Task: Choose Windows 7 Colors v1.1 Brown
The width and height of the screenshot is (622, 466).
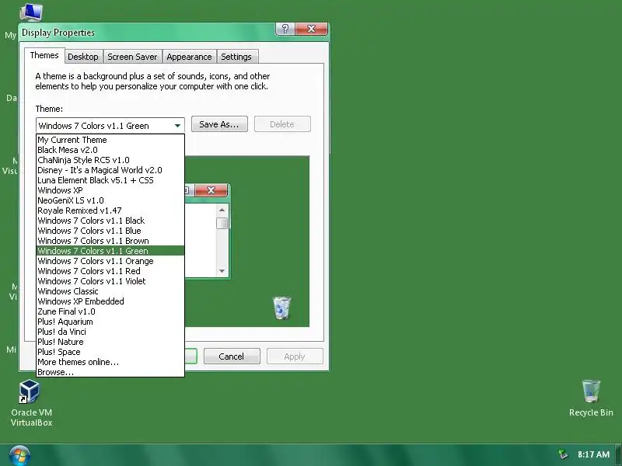Action: tap(110, 241)
